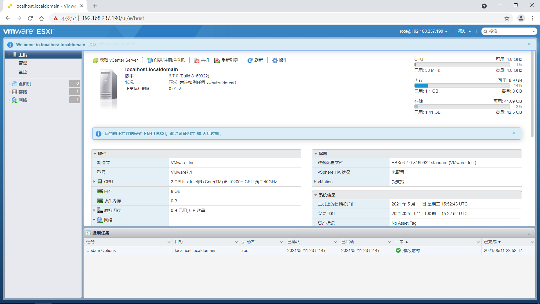This screenshot has width=540, height=304.
Task: Expand the vMotion configuration row
Action: coord(315,182)
